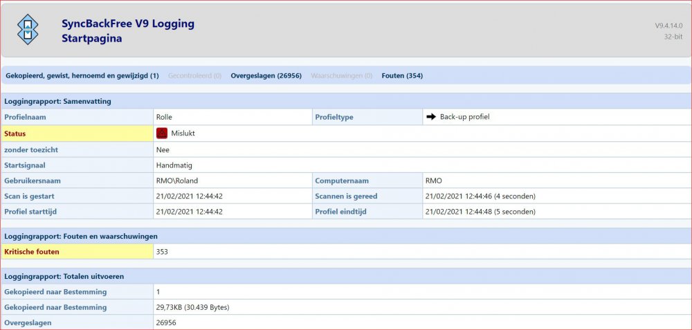
Task: Select the username value RMO\Roland
Action: coord(177,181)
